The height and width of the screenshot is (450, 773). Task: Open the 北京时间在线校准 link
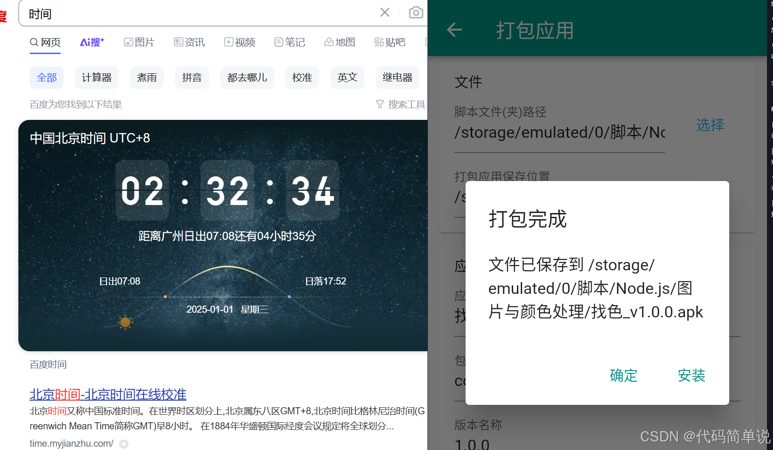tap(108, 395)
